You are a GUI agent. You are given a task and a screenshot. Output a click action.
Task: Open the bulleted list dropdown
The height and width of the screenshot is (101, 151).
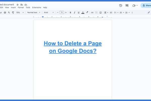[x=122, y=13]
